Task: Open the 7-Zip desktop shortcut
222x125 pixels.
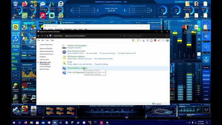Action: [x=34, y=40]
